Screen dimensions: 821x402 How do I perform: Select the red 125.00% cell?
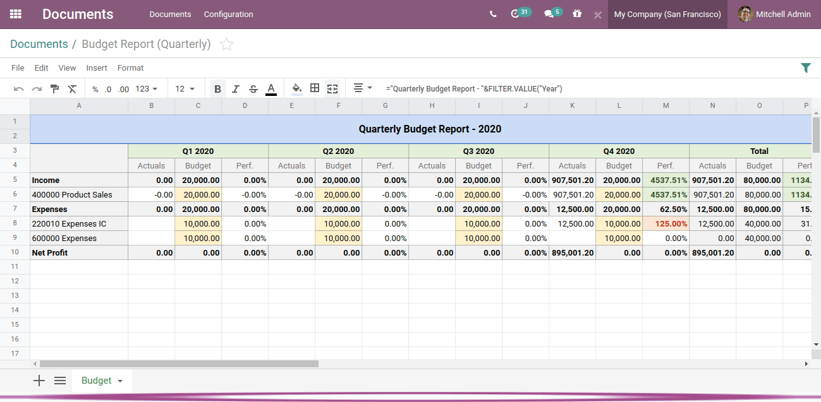click(x=666, y=223)
